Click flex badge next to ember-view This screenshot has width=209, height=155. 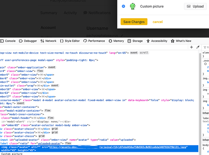(x=40, y=71)
